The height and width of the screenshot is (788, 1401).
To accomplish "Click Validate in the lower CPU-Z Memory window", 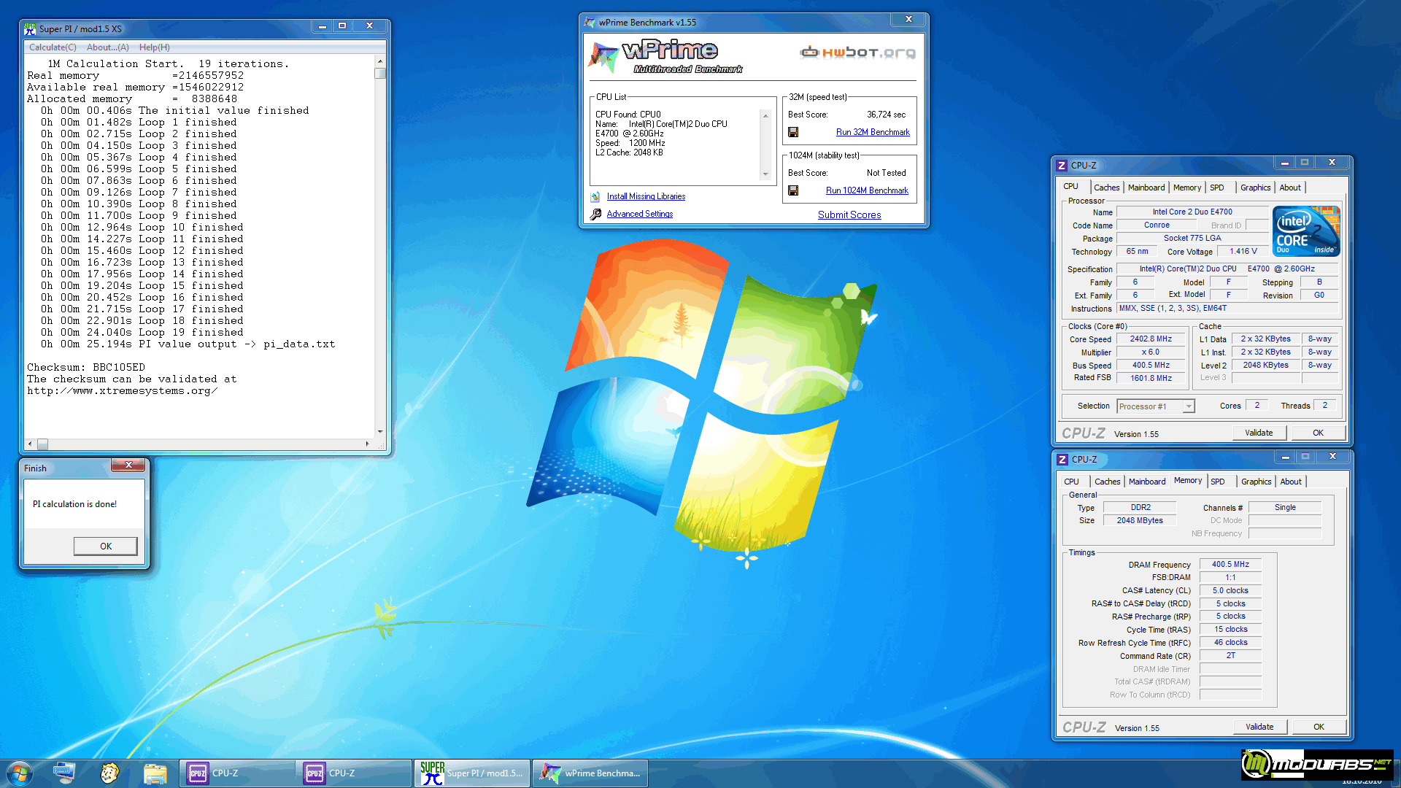I will [x=1259, y=727].
